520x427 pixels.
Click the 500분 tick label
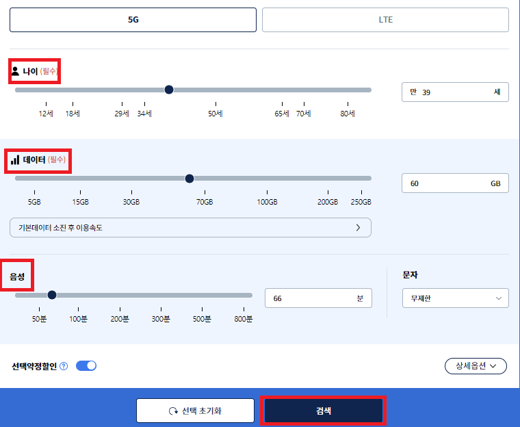coord(202,319)
